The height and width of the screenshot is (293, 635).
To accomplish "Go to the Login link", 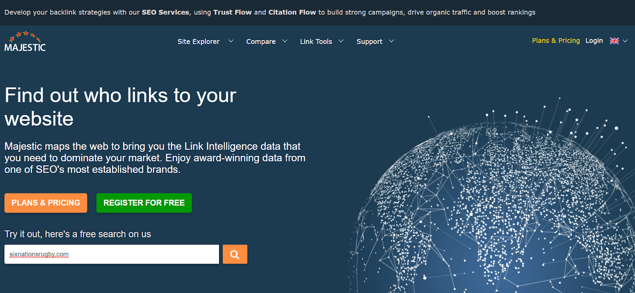I will (594, 40).
